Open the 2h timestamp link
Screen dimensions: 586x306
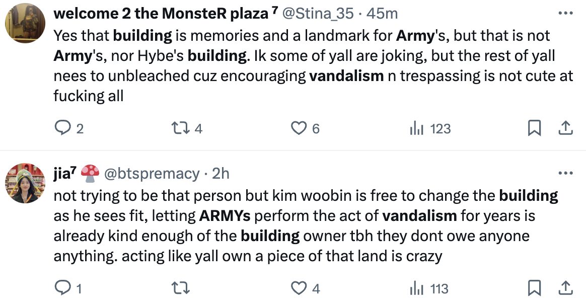[x=221, y=174]
